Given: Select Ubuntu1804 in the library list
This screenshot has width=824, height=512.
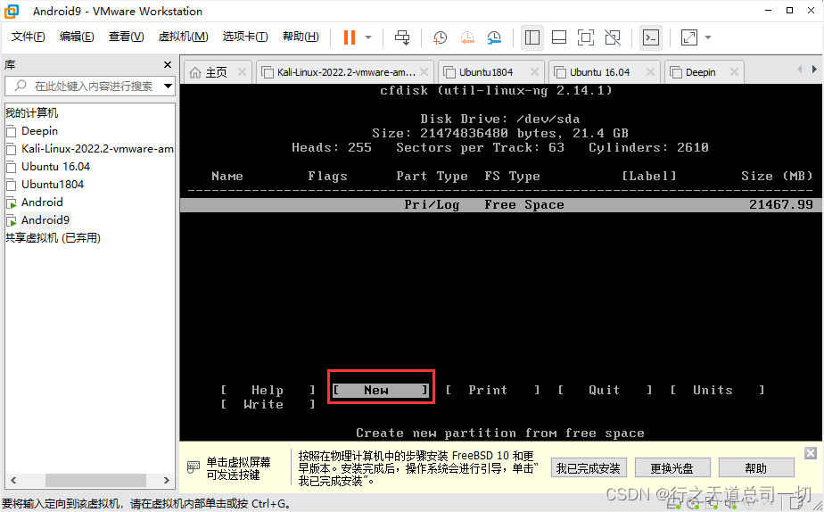Looking at the screenshot, I should point(52,185).
